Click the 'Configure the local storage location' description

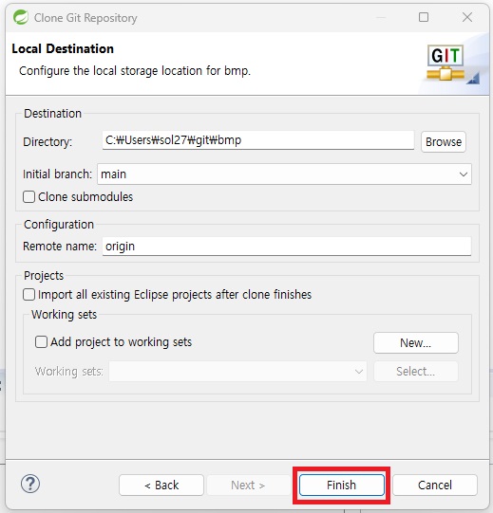pyautogui.click(x=135, y=71)
